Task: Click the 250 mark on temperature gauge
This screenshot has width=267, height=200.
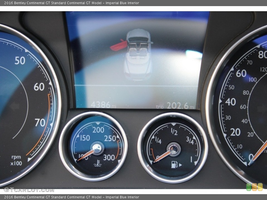Action: coord(110,138)
